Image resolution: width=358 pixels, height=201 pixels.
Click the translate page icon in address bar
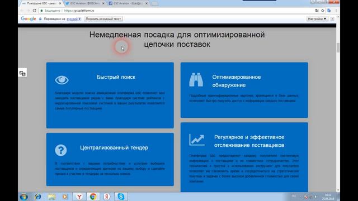[317, 11]
